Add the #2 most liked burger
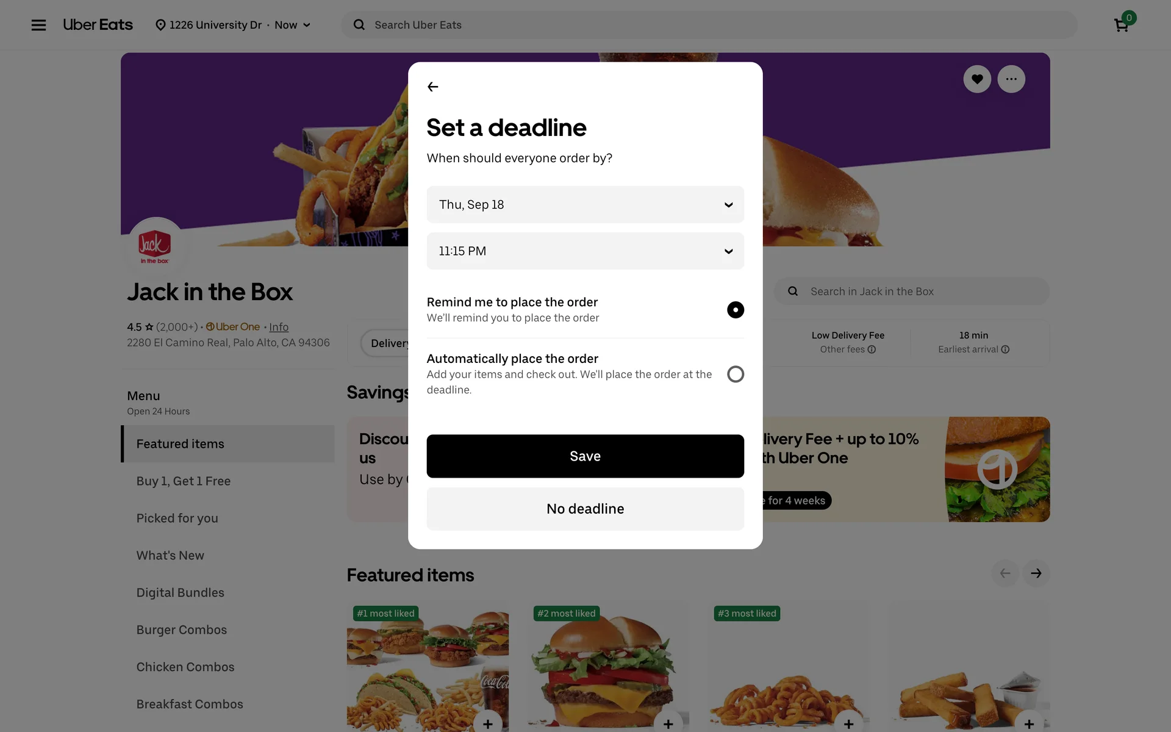 pyautogui.click(x=668, y=723)
